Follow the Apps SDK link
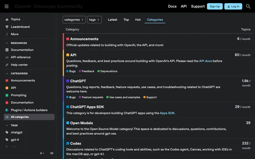This screenshot has width=255, height=159. [167, 113]
